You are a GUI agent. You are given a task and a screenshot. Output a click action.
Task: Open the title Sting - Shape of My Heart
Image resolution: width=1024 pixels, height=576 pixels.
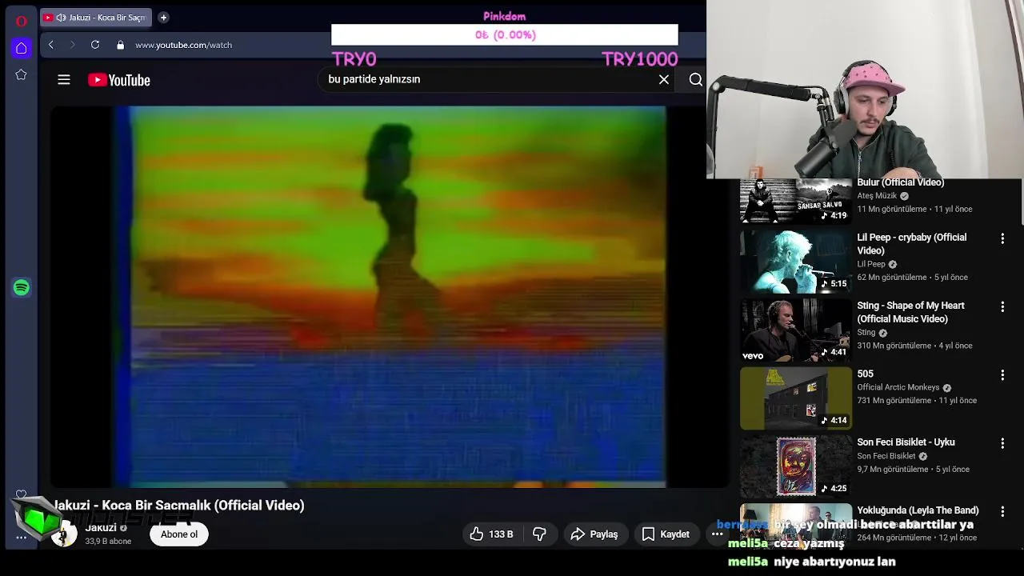point(910,312)
